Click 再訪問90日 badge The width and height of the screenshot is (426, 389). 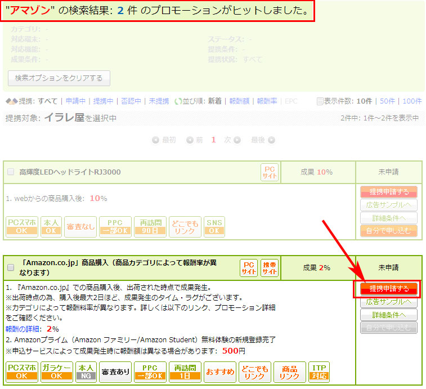[150, 227]
